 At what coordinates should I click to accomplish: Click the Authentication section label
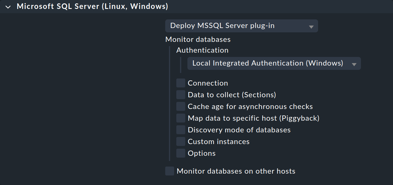coord(202,50)
